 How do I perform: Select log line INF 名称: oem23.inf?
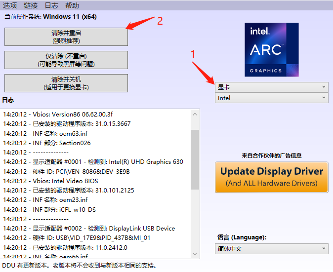(45, 200)
